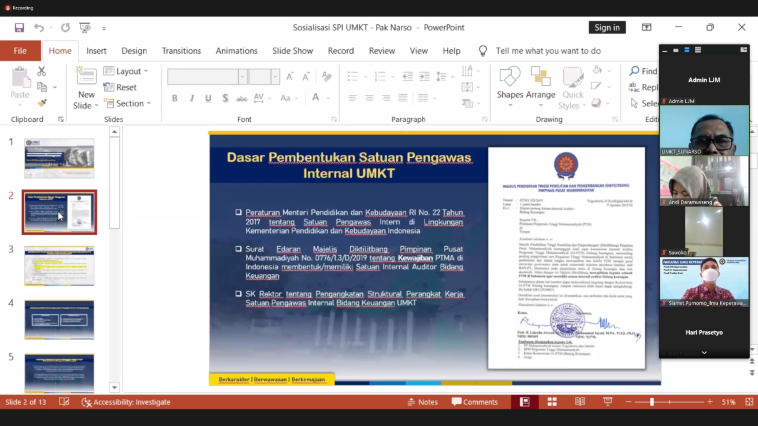Start Slide Show from status bar
The width and height of the screenshot is (758, 426).
608,402
